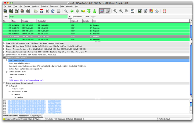This screenshot has width=195, height=124.
Task: Edit capture filters toolbar icon
Action: point(140,11)
